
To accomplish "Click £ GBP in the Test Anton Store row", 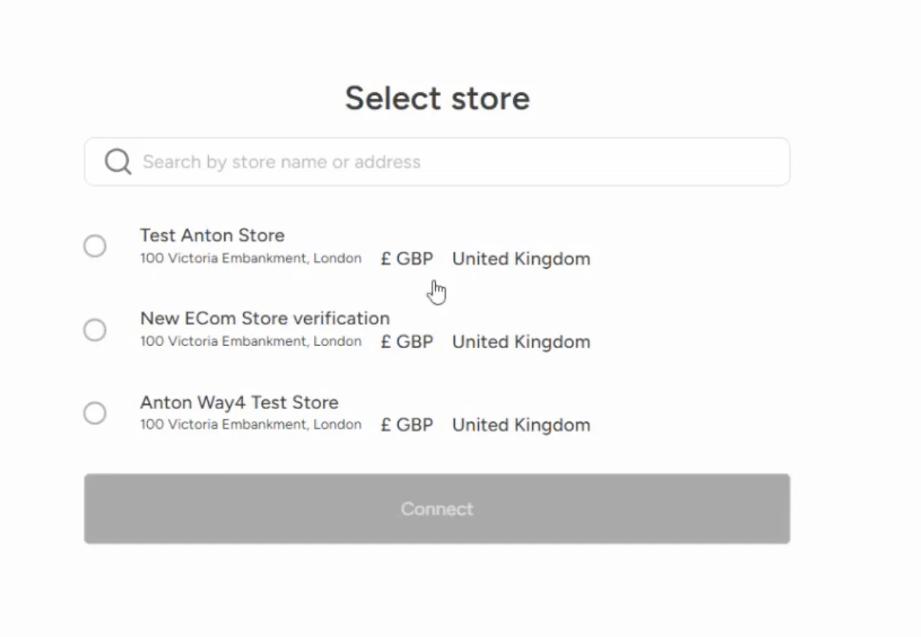I will (407, 259).
